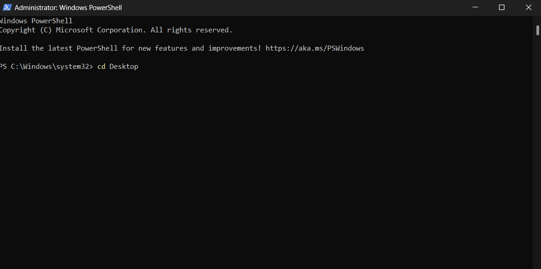
Task: Select the word Desktop in the command
Action: tap(123, 66)
